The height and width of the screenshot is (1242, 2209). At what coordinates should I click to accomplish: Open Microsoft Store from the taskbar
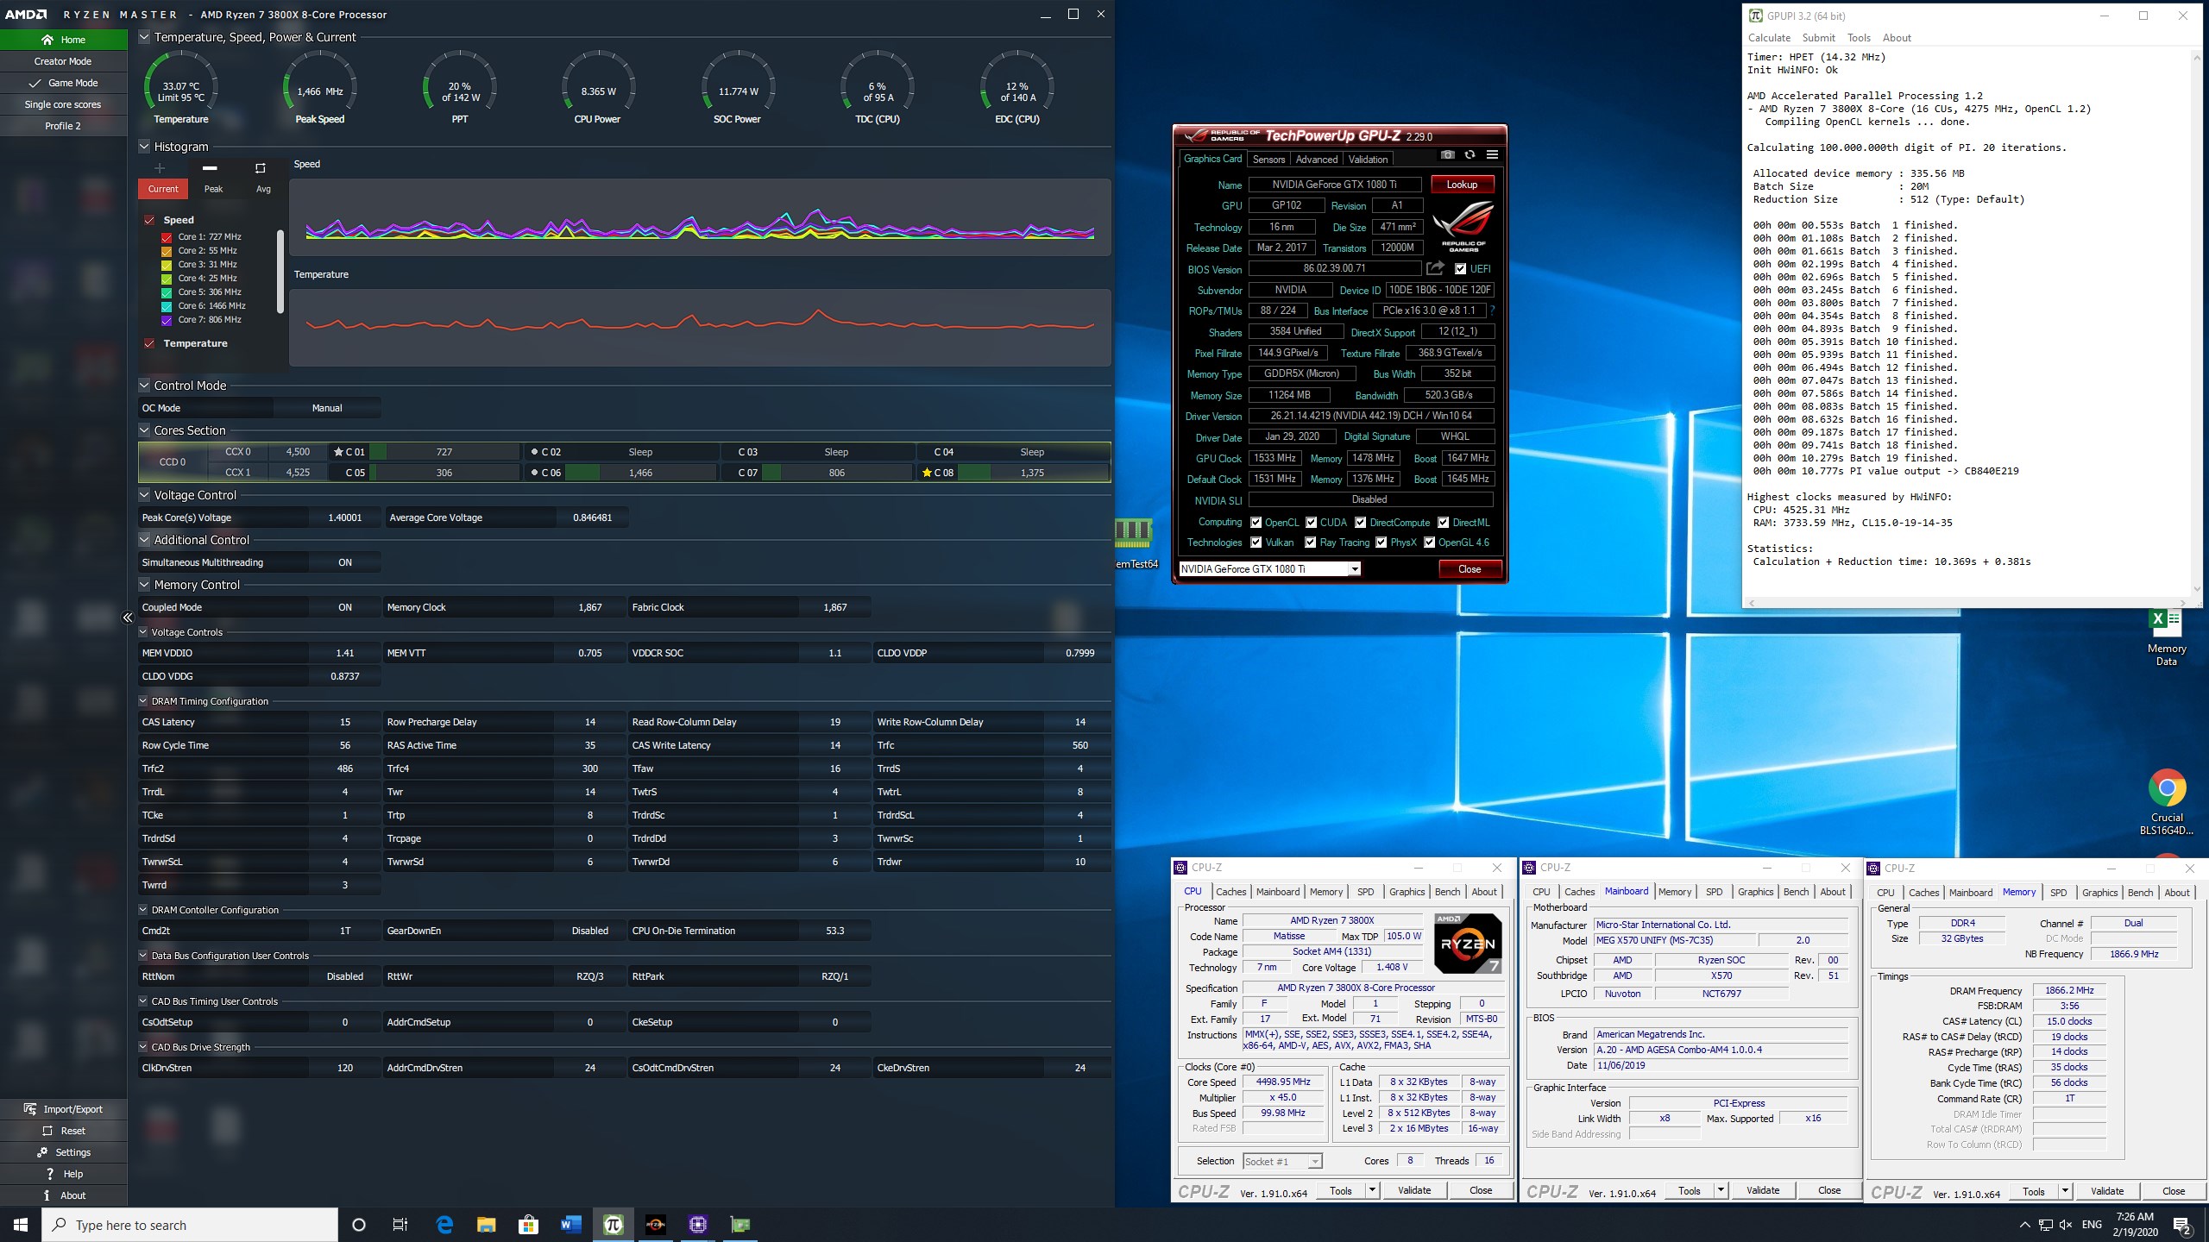[x=529, y=1225]
